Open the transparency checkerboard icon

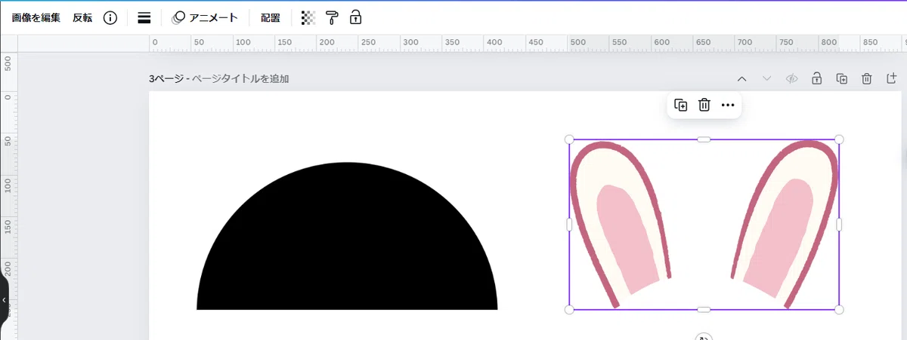tap(308, 17)
